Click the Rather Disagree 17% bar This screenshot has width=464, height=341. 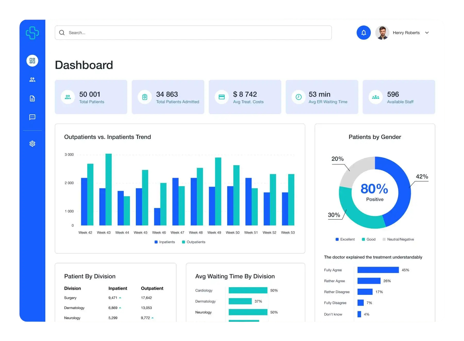[x=365, y=292]
